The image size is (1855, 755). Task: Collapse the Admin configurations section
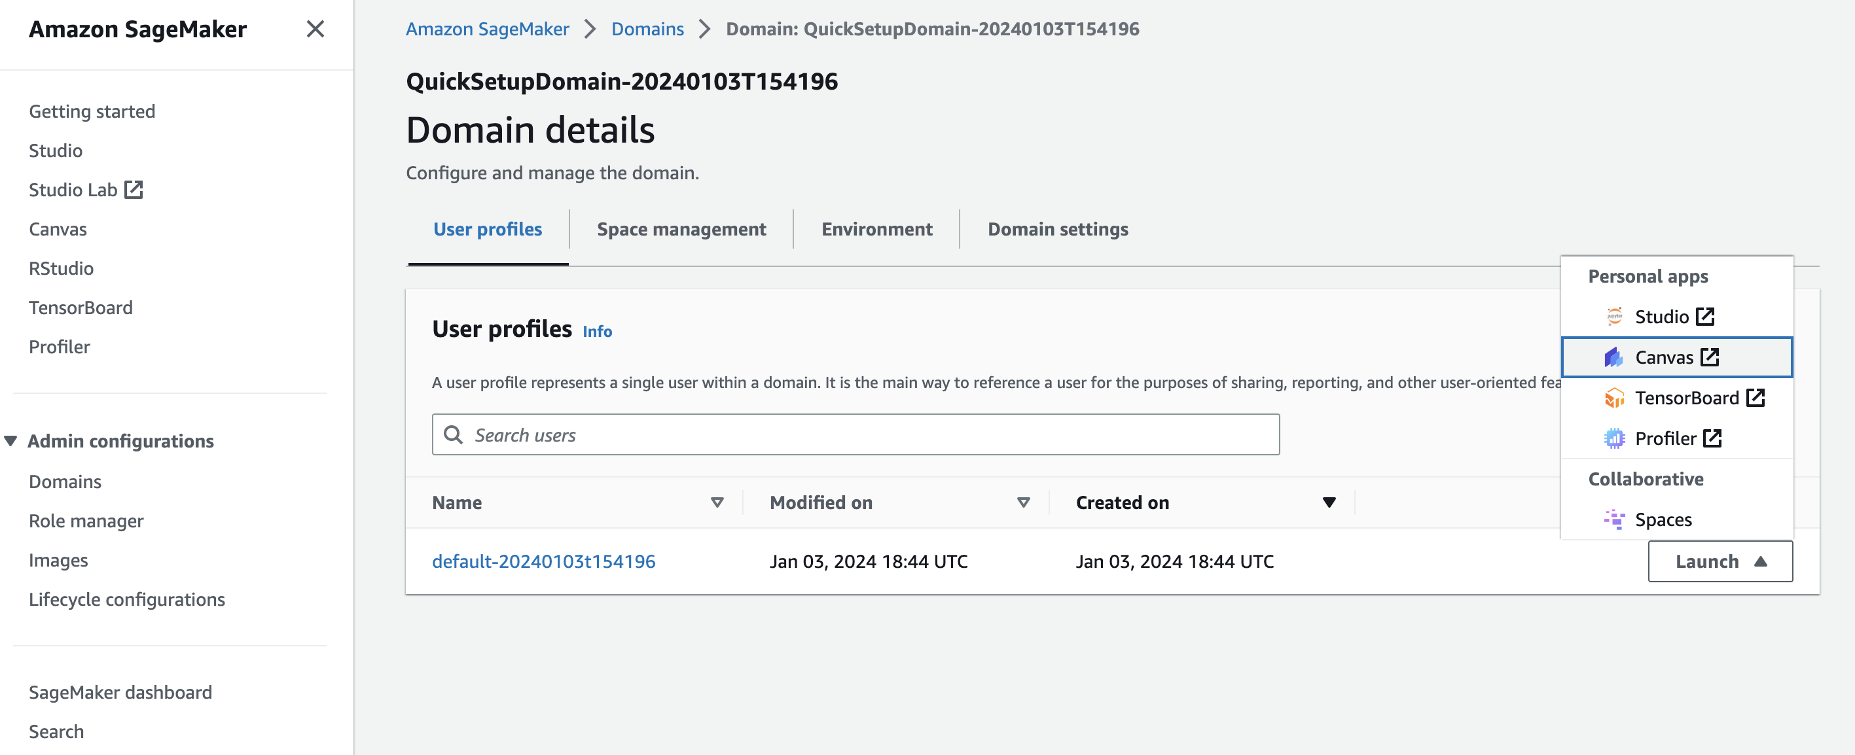[11, 440]
